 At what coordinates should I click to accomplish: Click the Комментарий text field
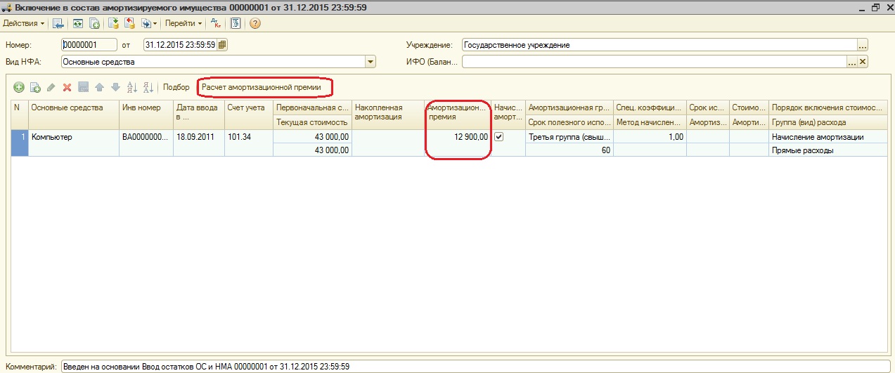[471, 366]
